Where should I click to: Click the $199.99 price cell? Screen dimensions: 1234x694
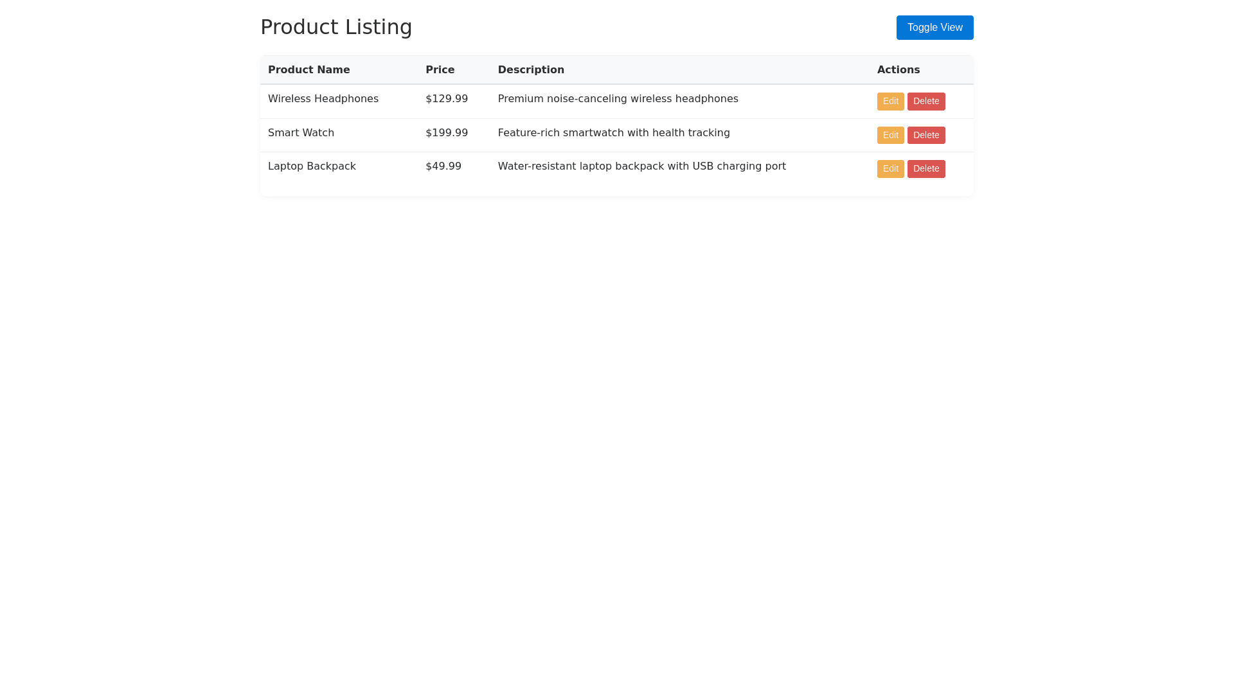click(x=446, y=133)
